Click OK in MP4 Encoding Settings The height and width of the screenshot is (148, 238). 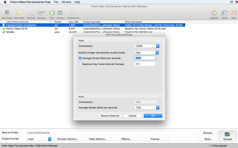(x=153, y=116)
